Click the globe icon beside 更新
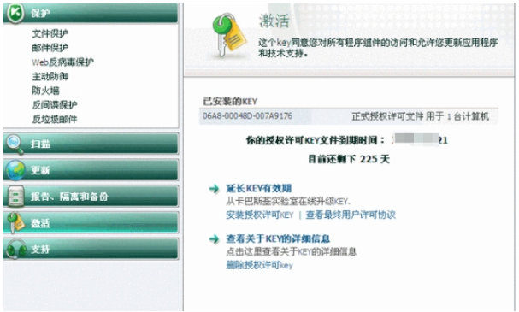The image size is (519, 312). click(15, 170)
